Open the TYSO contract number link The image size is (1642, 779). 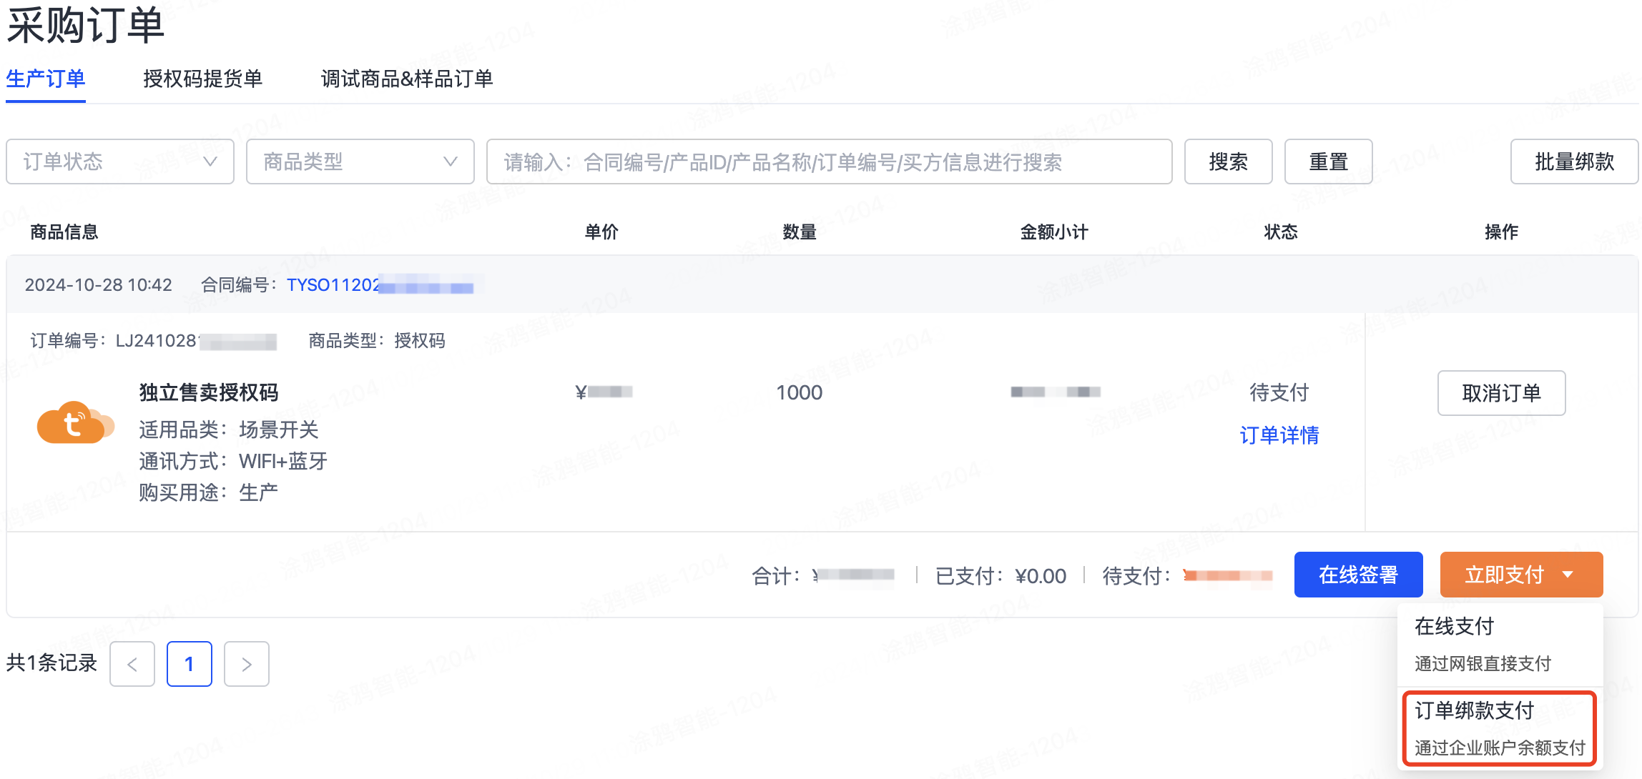coord(380,285)
